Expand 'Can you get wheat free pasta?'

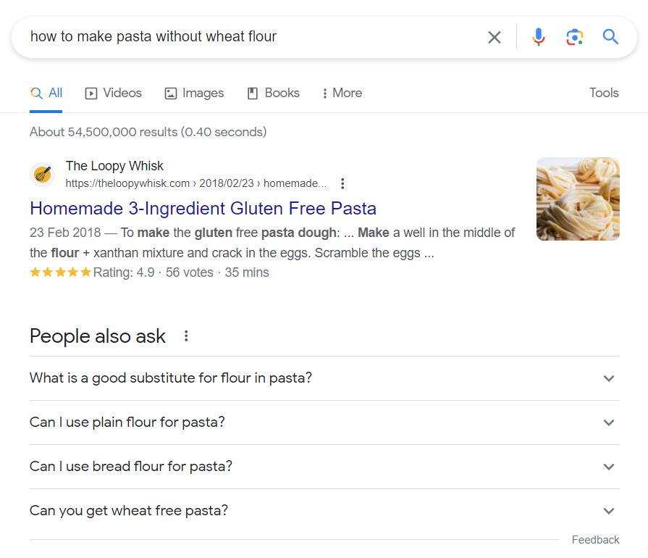pyautogui.click(x=609, y=510)
